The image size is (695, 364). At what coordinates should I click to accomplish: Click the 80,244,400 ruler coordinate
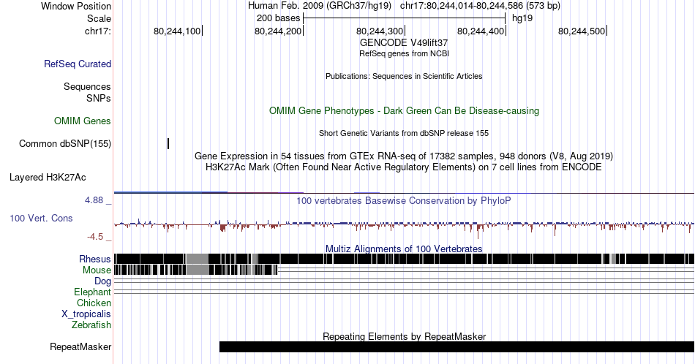click(481, 31)
